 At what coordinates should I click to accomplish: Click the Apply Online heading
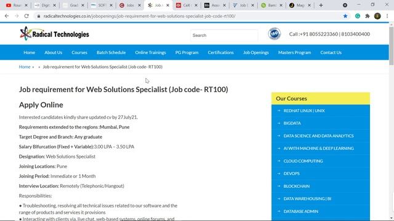41,105
